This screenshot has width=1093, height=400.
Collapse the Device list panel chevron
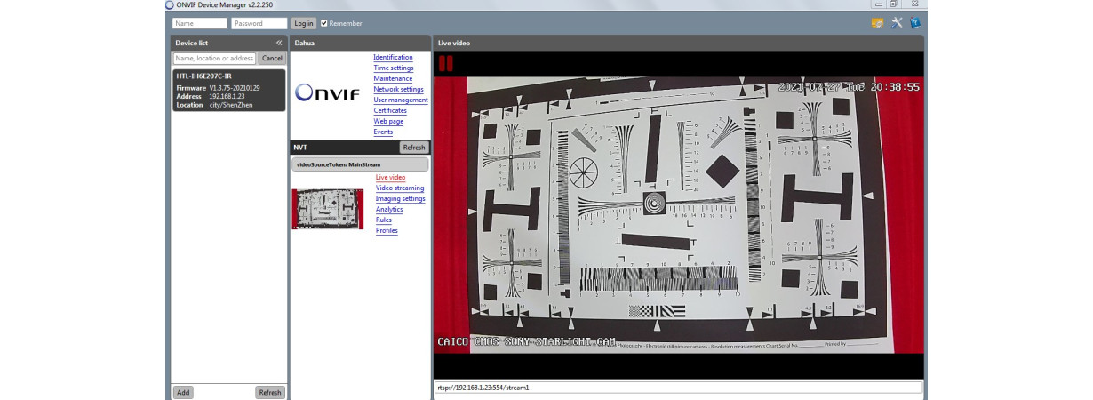coord(279,43)
